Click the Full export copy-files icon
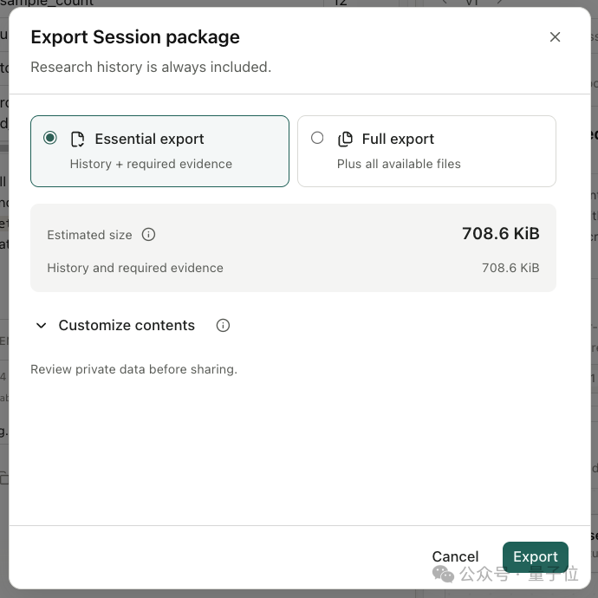Image resolution: width=598 pixels, height=598 pixels. [x=345, y=140]
